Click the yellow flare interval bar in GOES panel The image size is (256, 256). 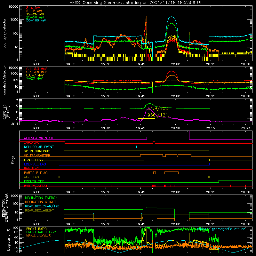pos(147,118)
